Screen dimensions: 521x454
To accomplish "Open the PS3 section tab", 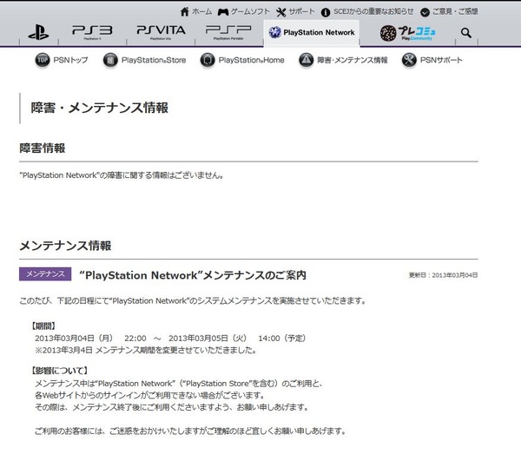I will [x=92, y=32].
